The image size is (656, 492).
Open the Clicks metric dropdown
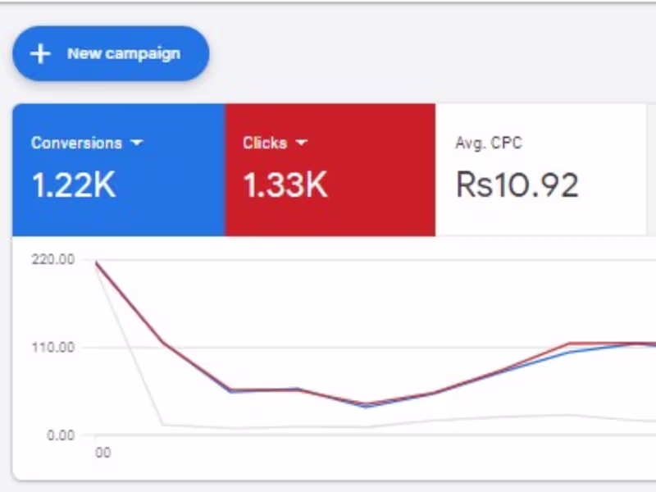(x=302, y=143)
